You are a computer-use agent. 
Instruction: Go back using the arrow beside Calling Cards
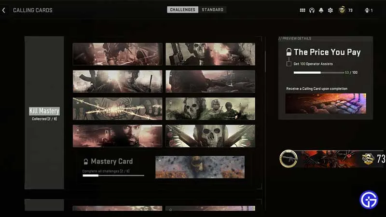4,10
